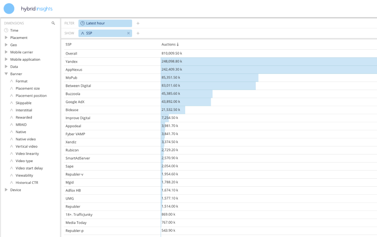Collapse the Banner dimension group

pos(6,74)
